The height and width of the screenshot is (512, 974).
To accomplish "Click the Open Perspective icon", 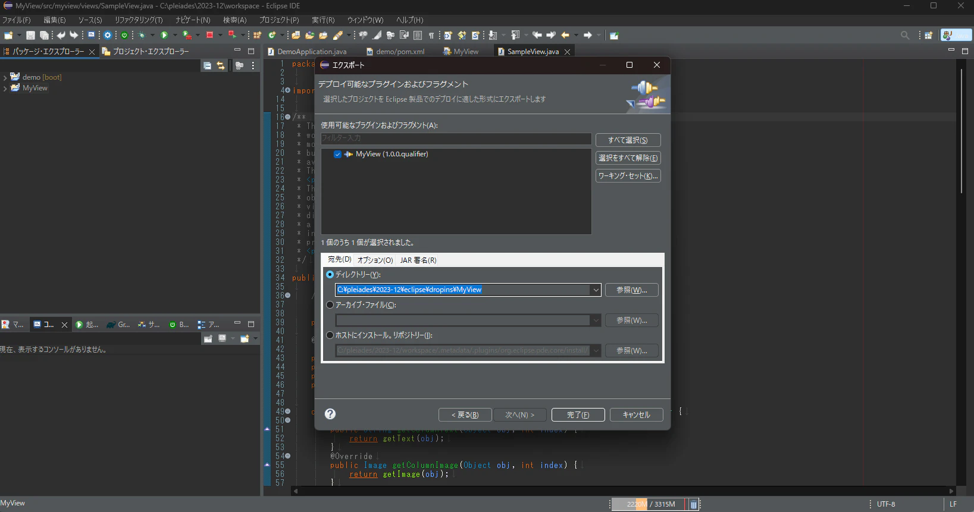I will [x=928, y=36].
